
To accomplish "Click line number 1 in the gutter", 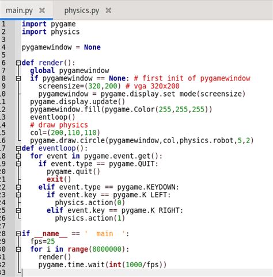I will [x=3, y=24].
